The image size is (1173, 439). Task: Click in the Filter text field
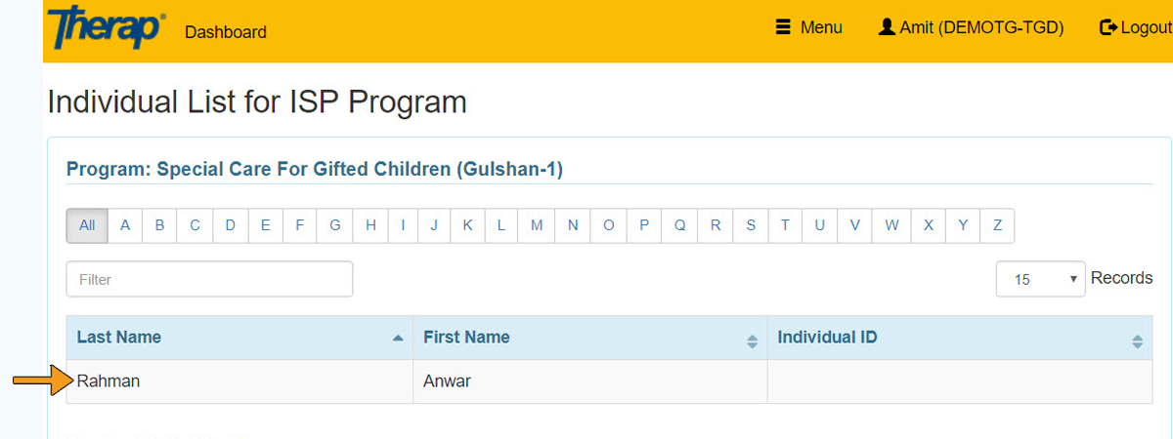pyautogui.click(x=209, y=279)
